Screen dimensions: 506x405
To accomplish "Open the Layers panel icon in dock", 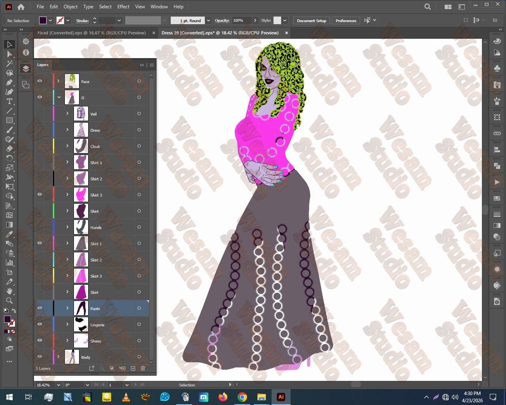I will (x=26, y=68).
